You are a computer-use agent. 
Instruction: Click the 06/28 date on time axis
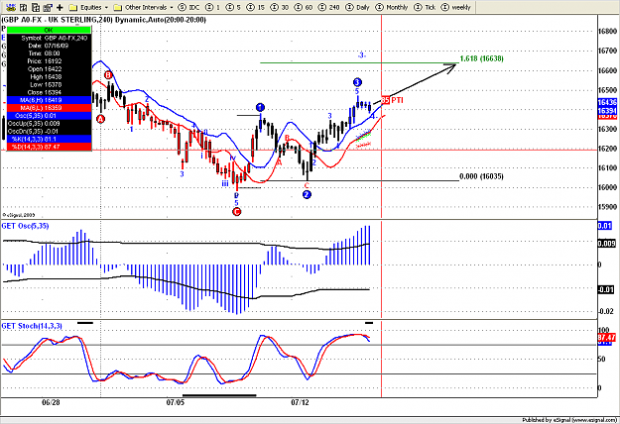(x=51, y=402)
